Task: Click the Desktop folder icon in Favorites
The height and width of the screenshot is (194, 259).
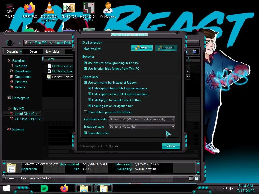Action: click(12, 66)
